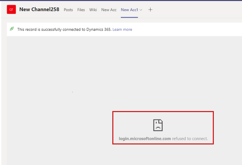This screenshot has width=242, height=165.
Task: Switch to the New Acc tab
Action: 109,10
